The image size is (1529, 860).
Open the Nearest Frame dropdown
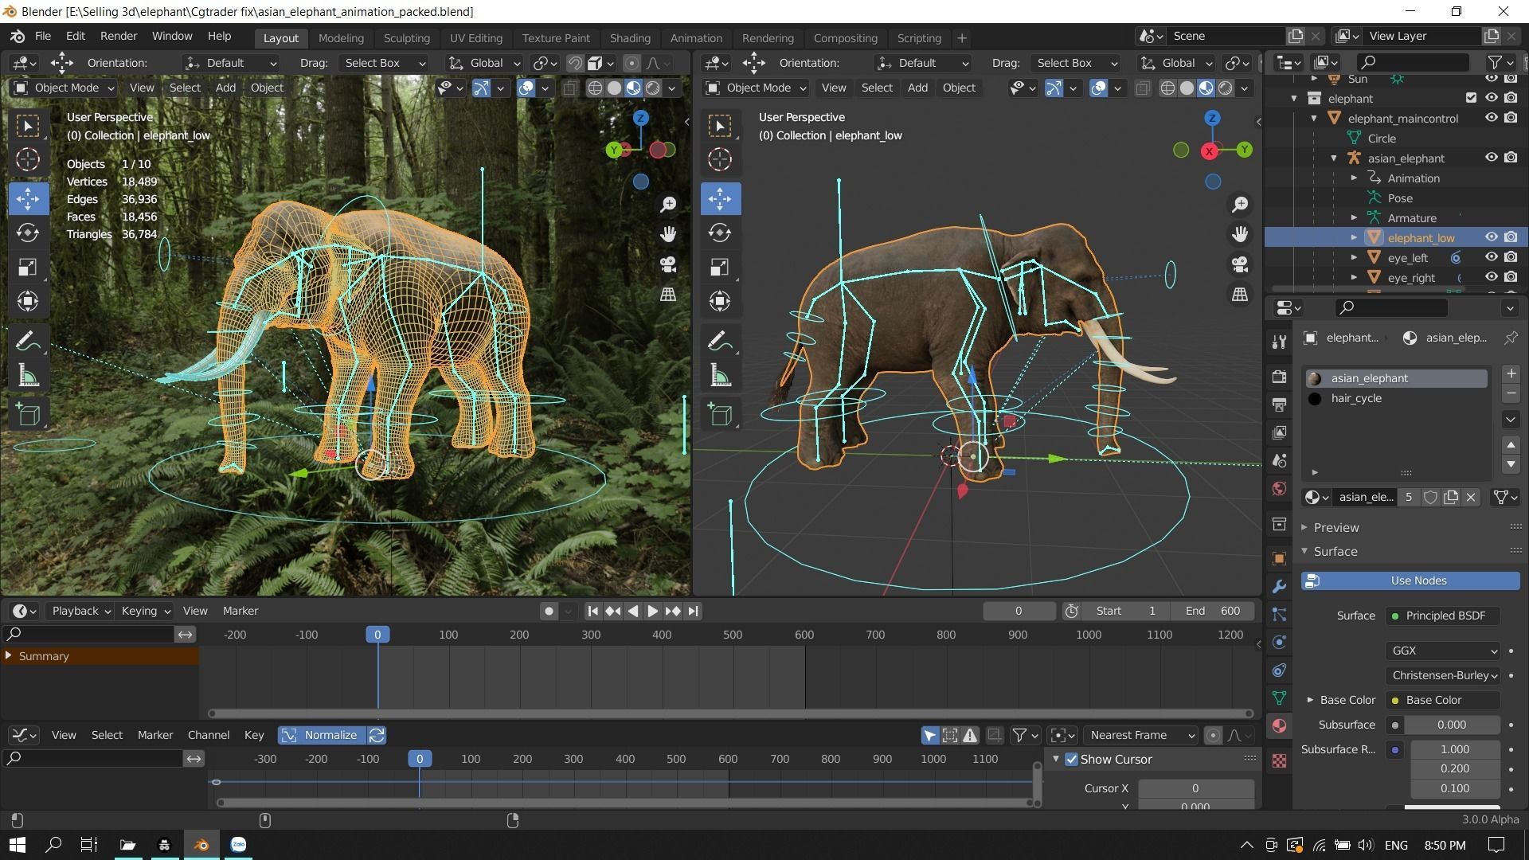point(1140,735)
